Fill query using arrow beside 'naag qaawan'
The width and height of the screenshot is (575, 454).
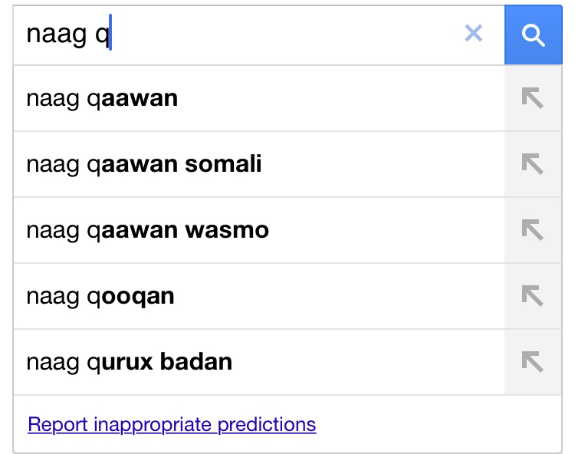[533, 98]
